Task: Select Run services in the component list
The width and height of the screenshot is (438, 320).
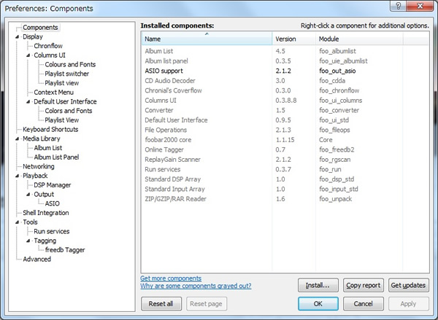Action: click(285, 169)
